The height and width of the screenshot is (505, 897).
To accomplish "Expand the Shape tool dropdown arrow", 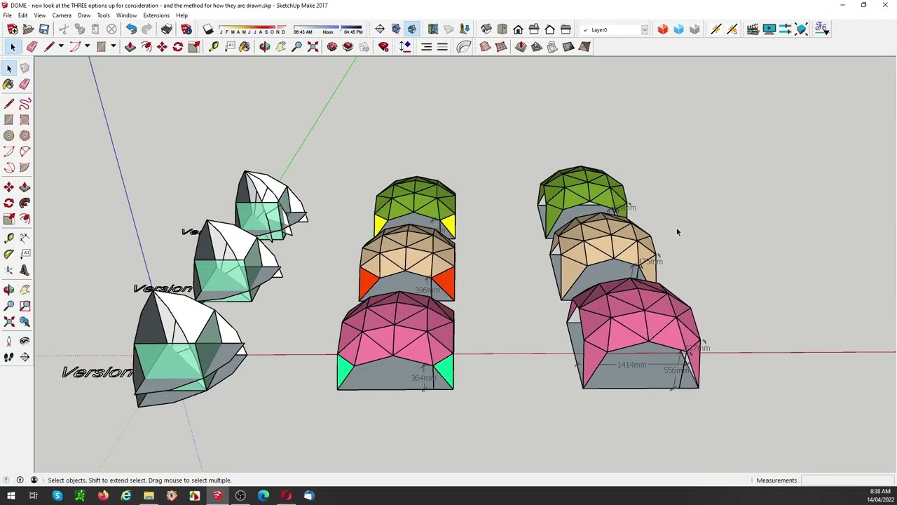I will [113, 47].
